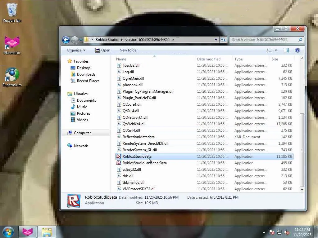The image size is (318, 238).
Task: Select the tbbmalloc.dll file name
Action: click(x=134, y=183)
